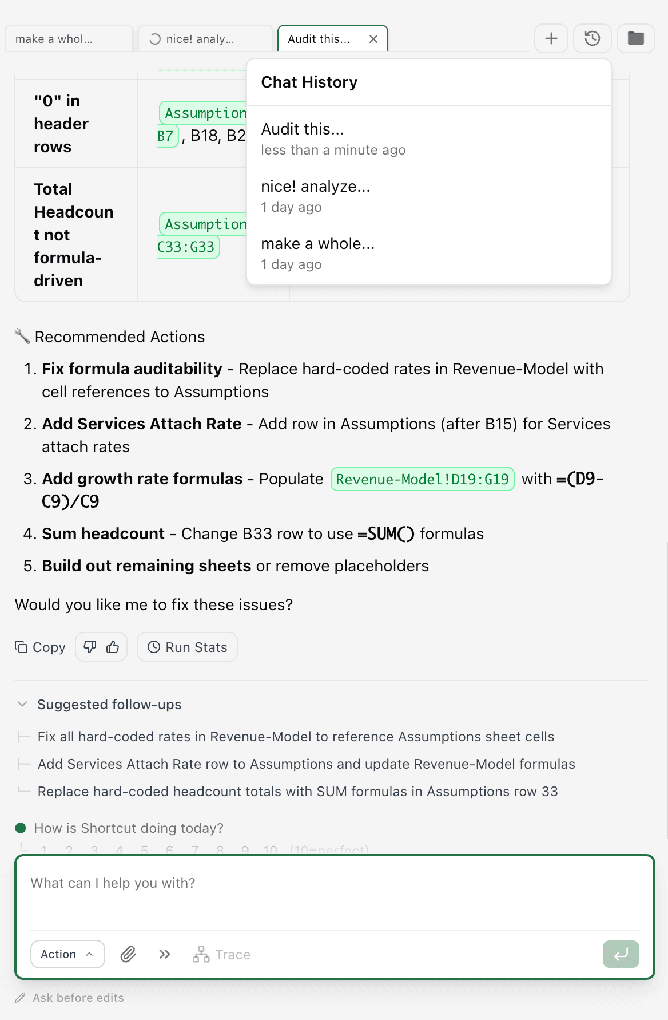Close the 'Audit this...' chat tab

click(x=373, y=38)
